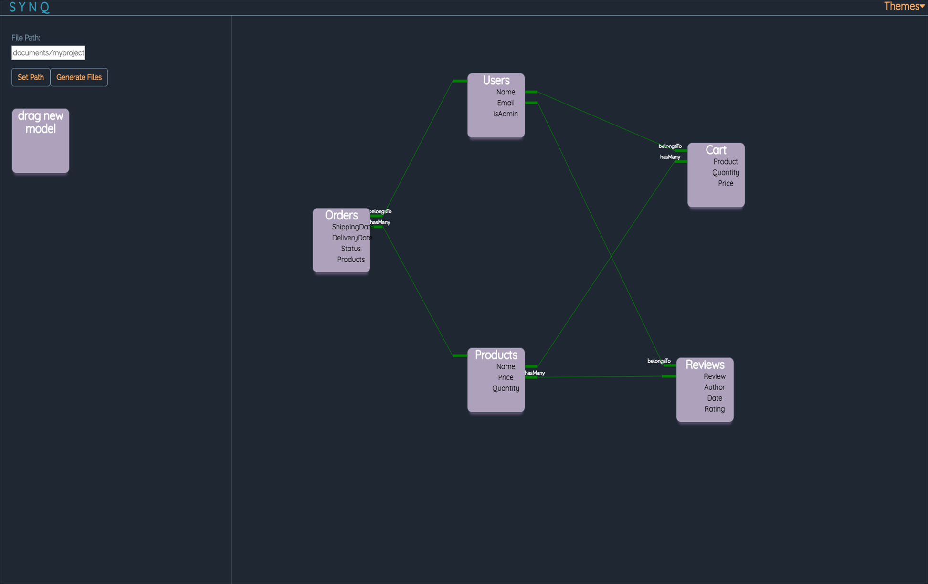Click the drag new model card

(41, 141)
